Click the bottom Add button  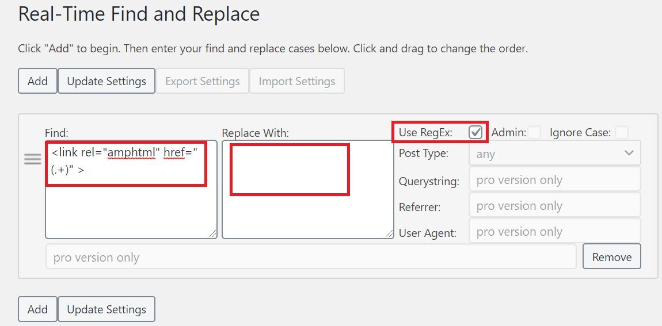tap(37, 309)
